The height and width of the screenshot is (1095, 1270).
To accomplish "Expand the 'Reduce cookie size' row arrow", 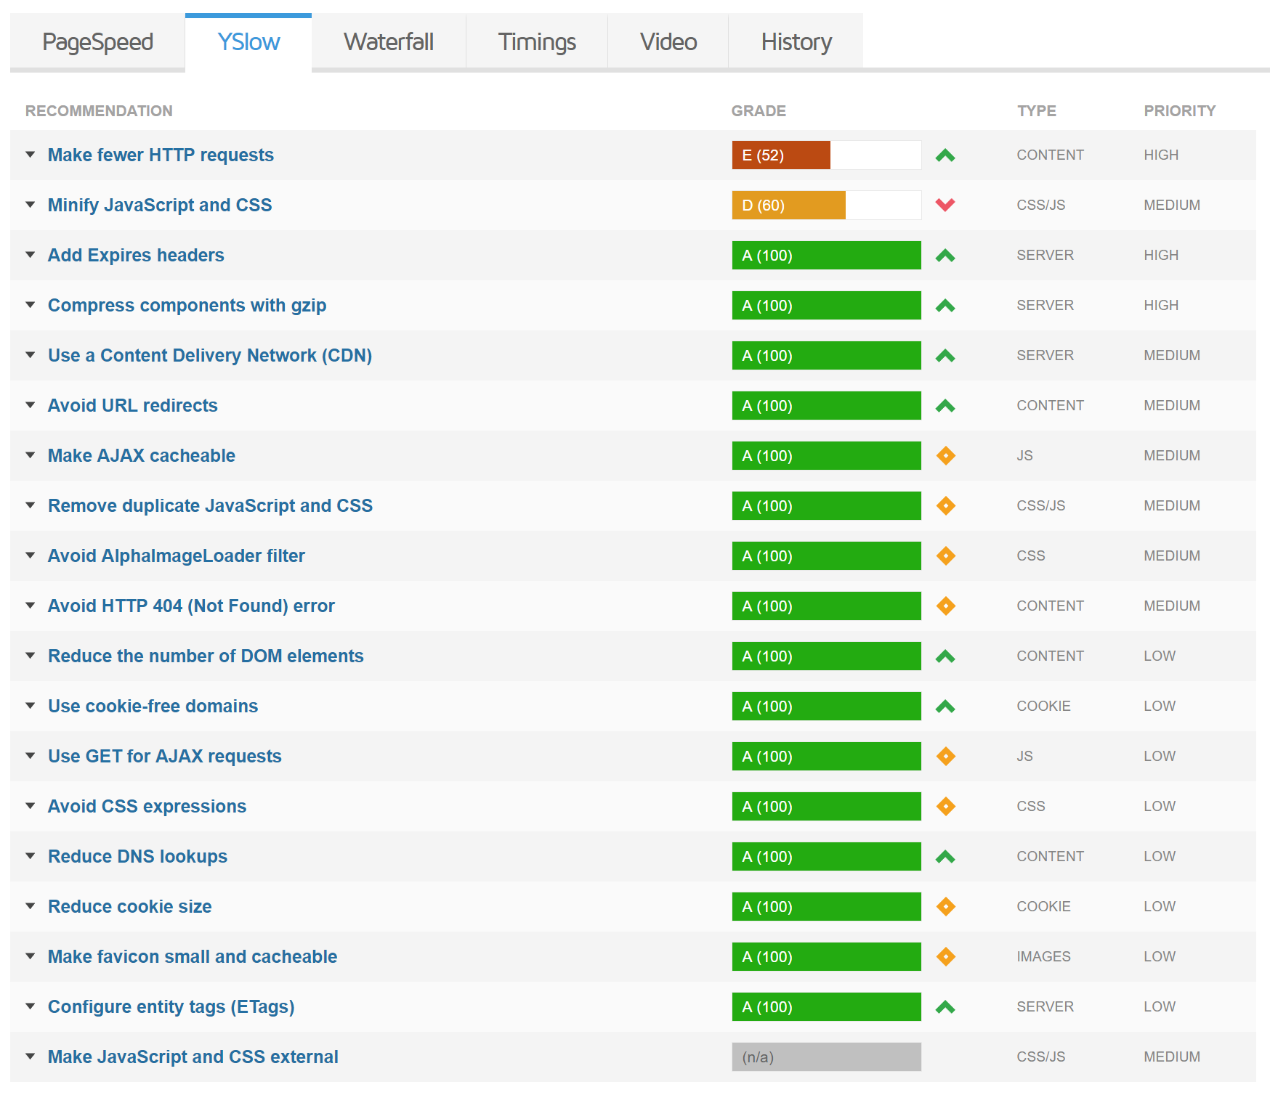I will click(x=31, y=906).
